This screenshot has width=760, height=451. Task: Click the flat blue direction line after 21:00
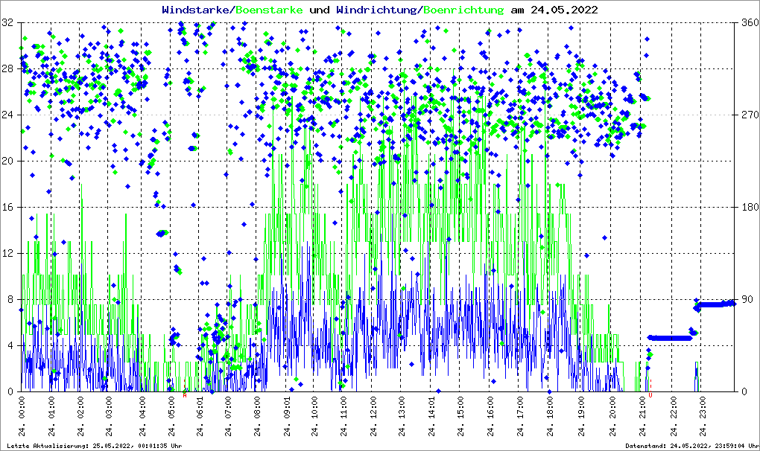[x=669, y=338]
